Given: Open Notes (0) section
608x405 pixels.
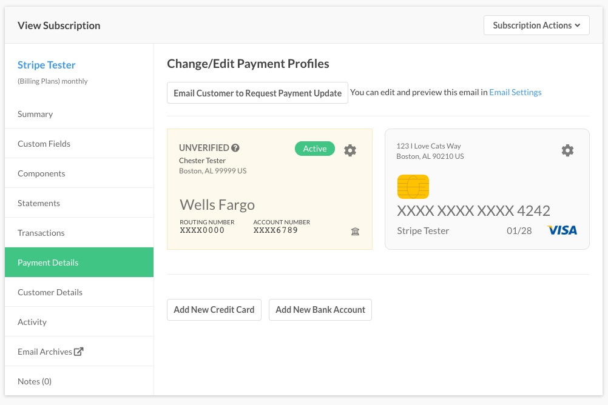Looking at the screenshot, I should tap(35, 381).
